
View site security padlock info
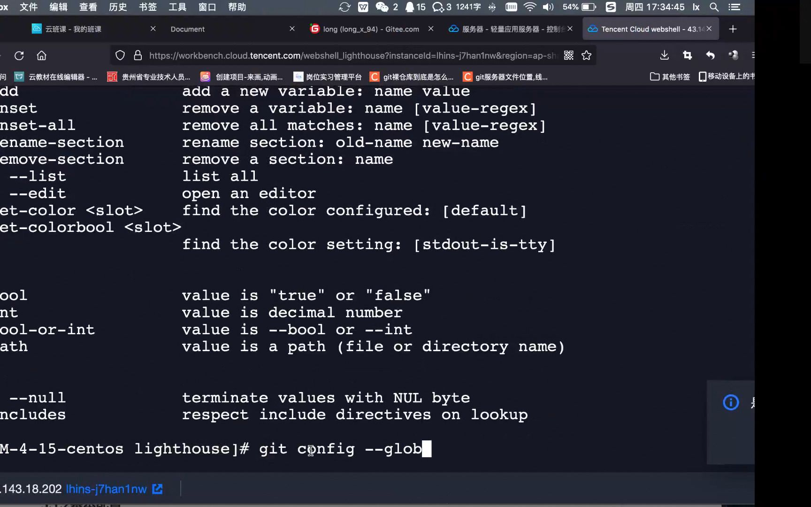click(x=138, y=55)
